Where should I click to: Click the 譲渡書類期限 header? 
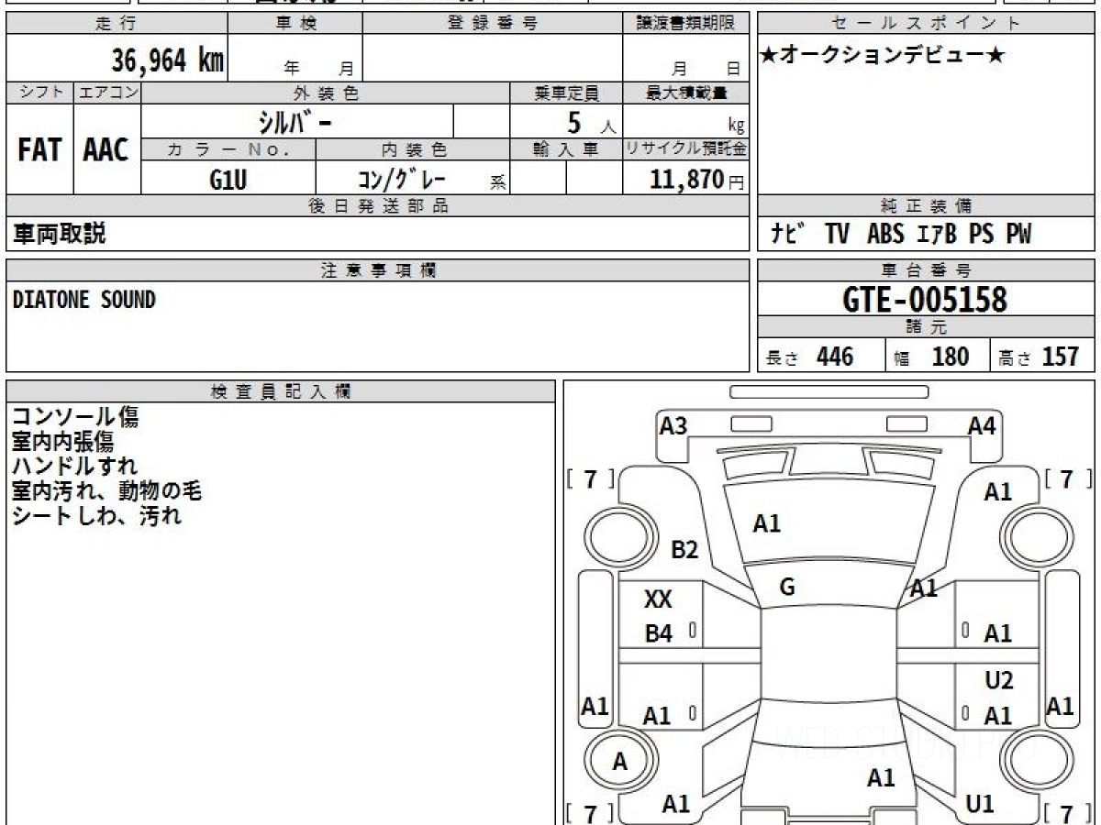click(x=685, y=24)
